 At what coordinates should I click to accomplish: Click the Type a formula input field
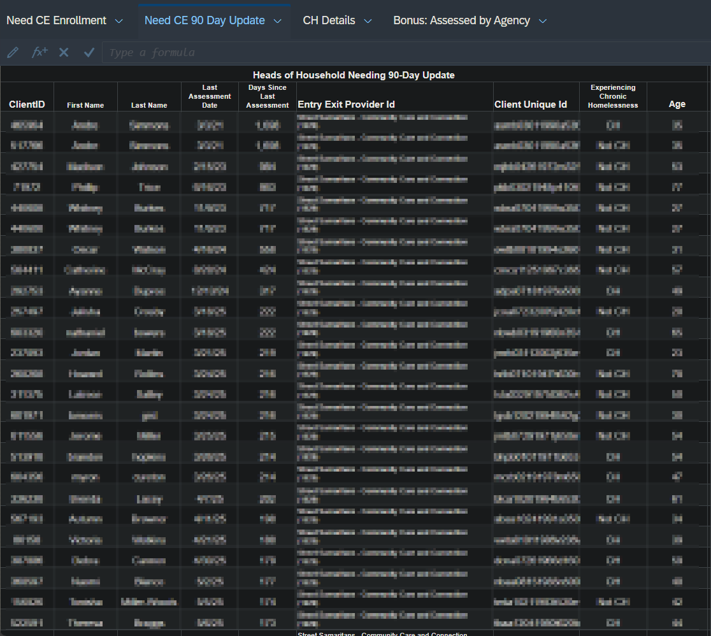[405, 52]
